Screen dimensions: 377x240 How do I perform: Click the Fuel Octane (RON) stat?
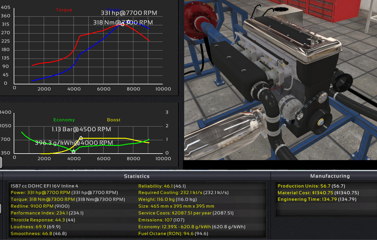click(173, 233)
